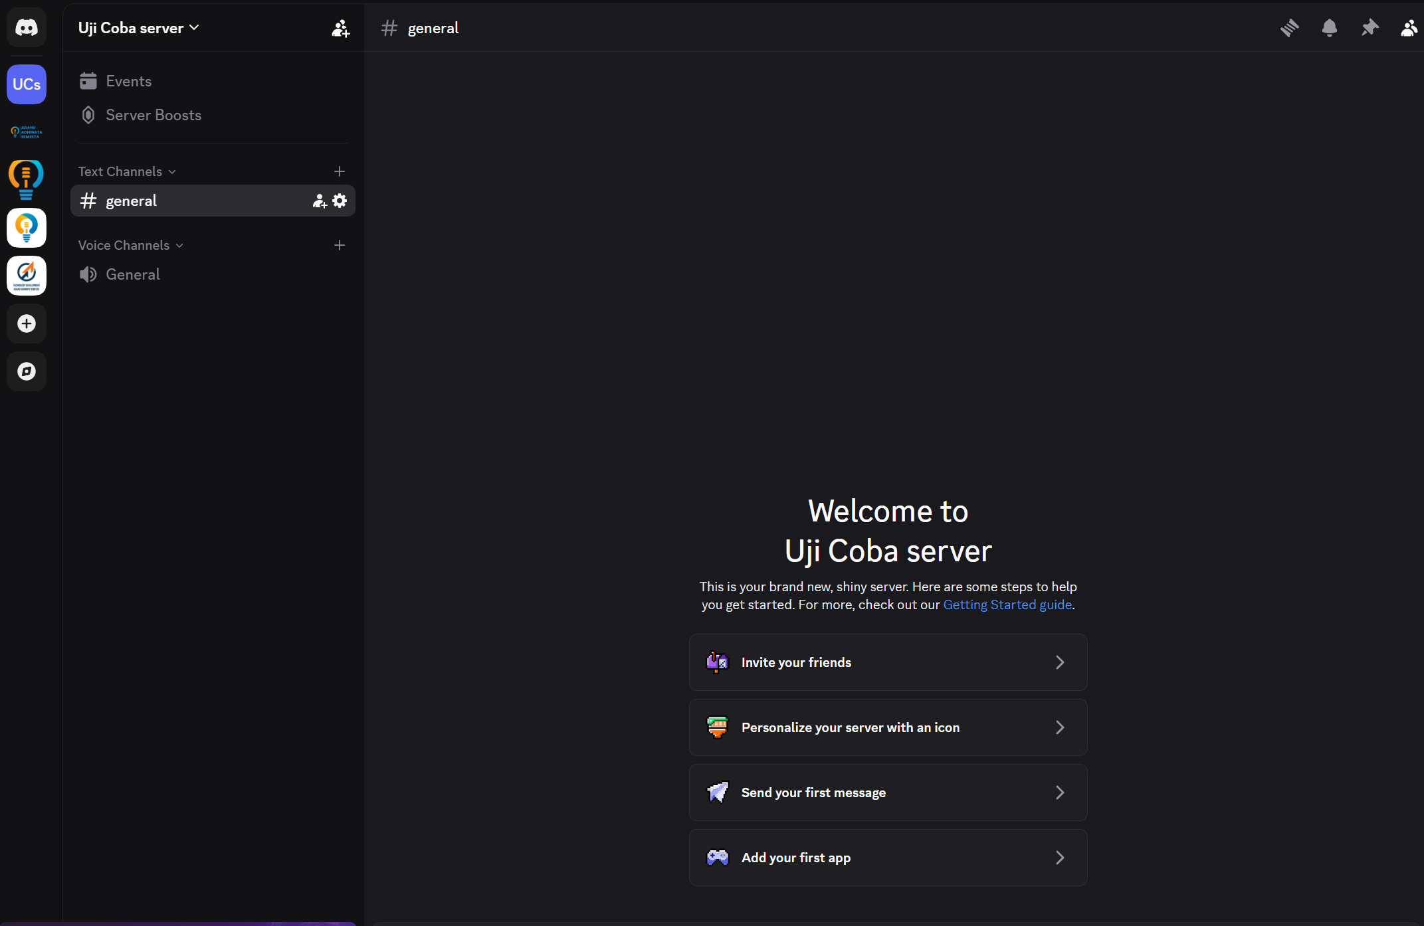1424x926 pixels.
Task: Click invite icon beside server name
Action: [340, 28]
